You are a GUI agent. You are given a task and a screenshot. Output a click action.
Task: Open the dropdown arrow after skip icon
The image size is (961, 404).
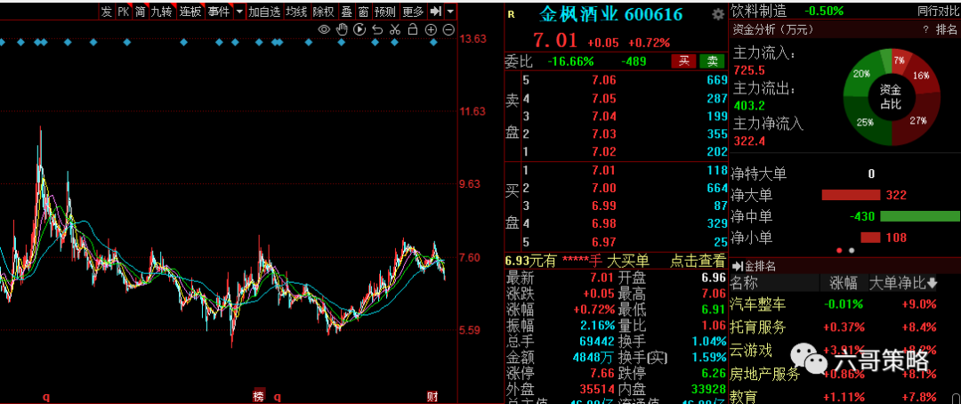(x=450, y=12)
